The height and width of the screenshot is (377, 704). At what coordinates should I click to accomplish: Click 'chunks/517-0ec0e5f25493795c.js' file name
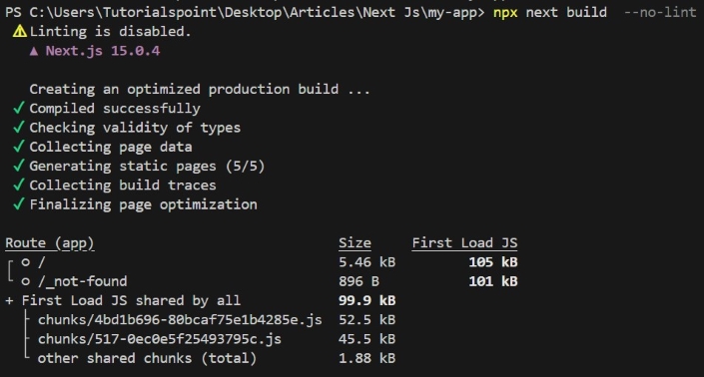click(160, 339)
